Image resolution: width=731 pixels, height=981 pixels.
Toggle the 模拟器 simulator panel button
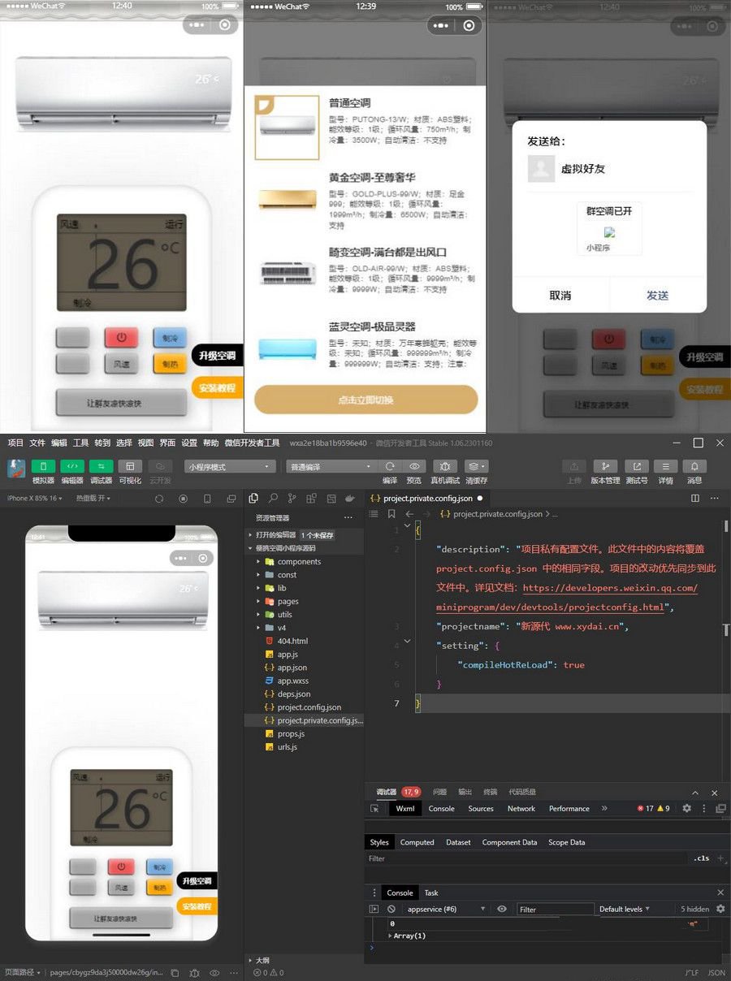(x=43, y=466)
